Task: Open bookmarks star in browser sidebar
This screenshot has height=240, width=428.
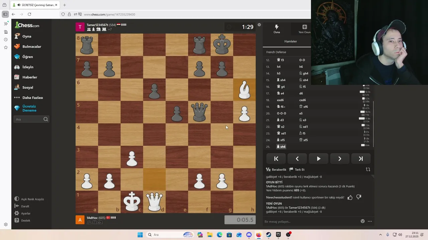Action: tap(6, 47)
